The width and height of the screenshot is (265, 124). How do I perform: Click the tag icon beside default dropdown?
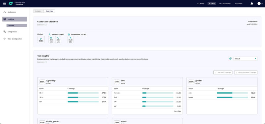(230, 59)
